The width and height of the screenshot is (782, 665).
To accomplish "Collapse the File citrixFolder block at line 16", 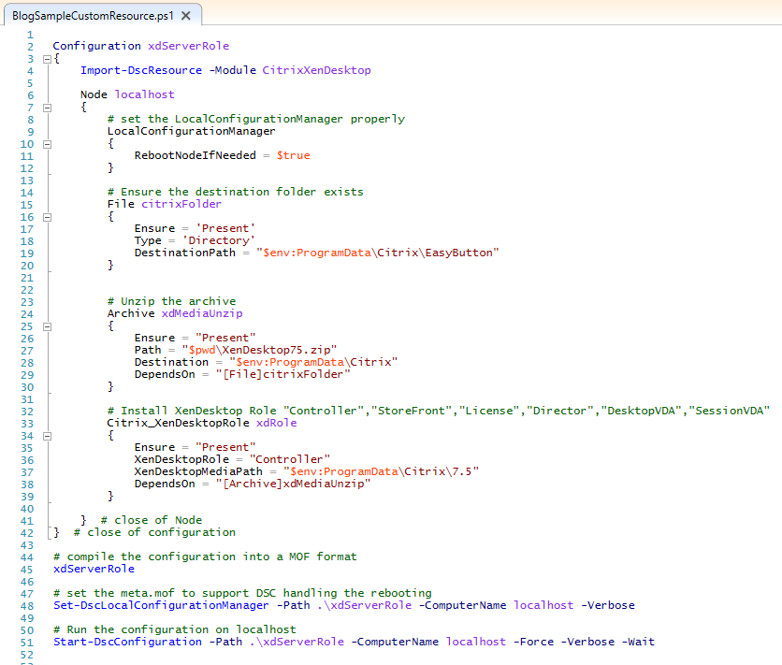I will 48,217.
